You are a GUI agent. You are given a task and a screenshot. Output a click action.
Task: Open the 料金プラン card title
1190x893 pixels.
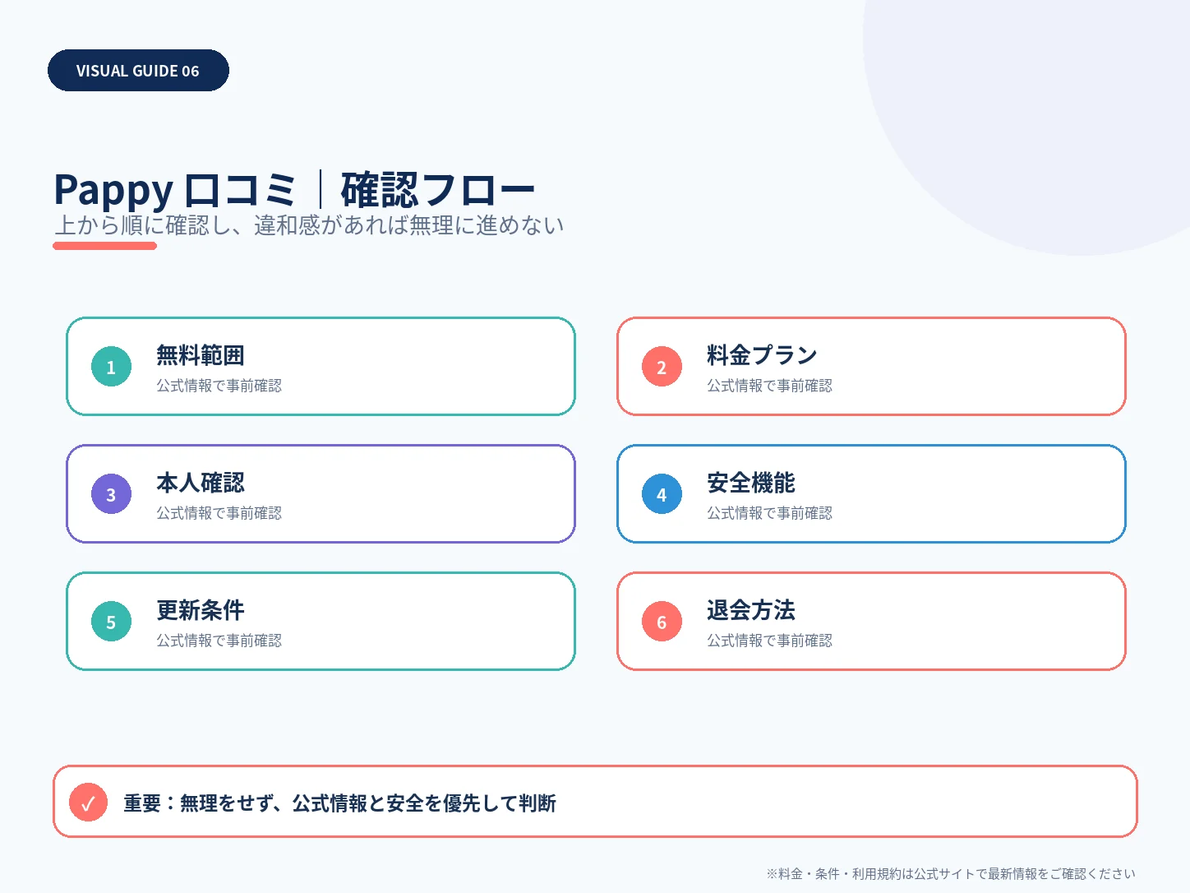[762, 355]
